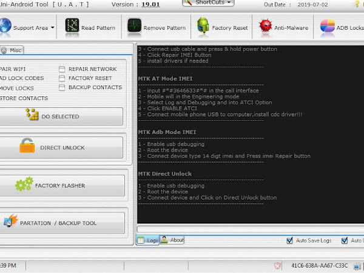Screen dimensions: 364x273
Task: Click the line 'Click Repair IMEI Button'
Action: (175, 55)
